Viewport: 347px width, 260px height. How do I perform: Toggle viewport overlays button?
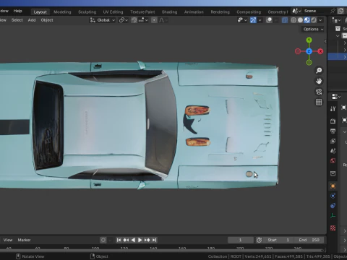[269, 20]
